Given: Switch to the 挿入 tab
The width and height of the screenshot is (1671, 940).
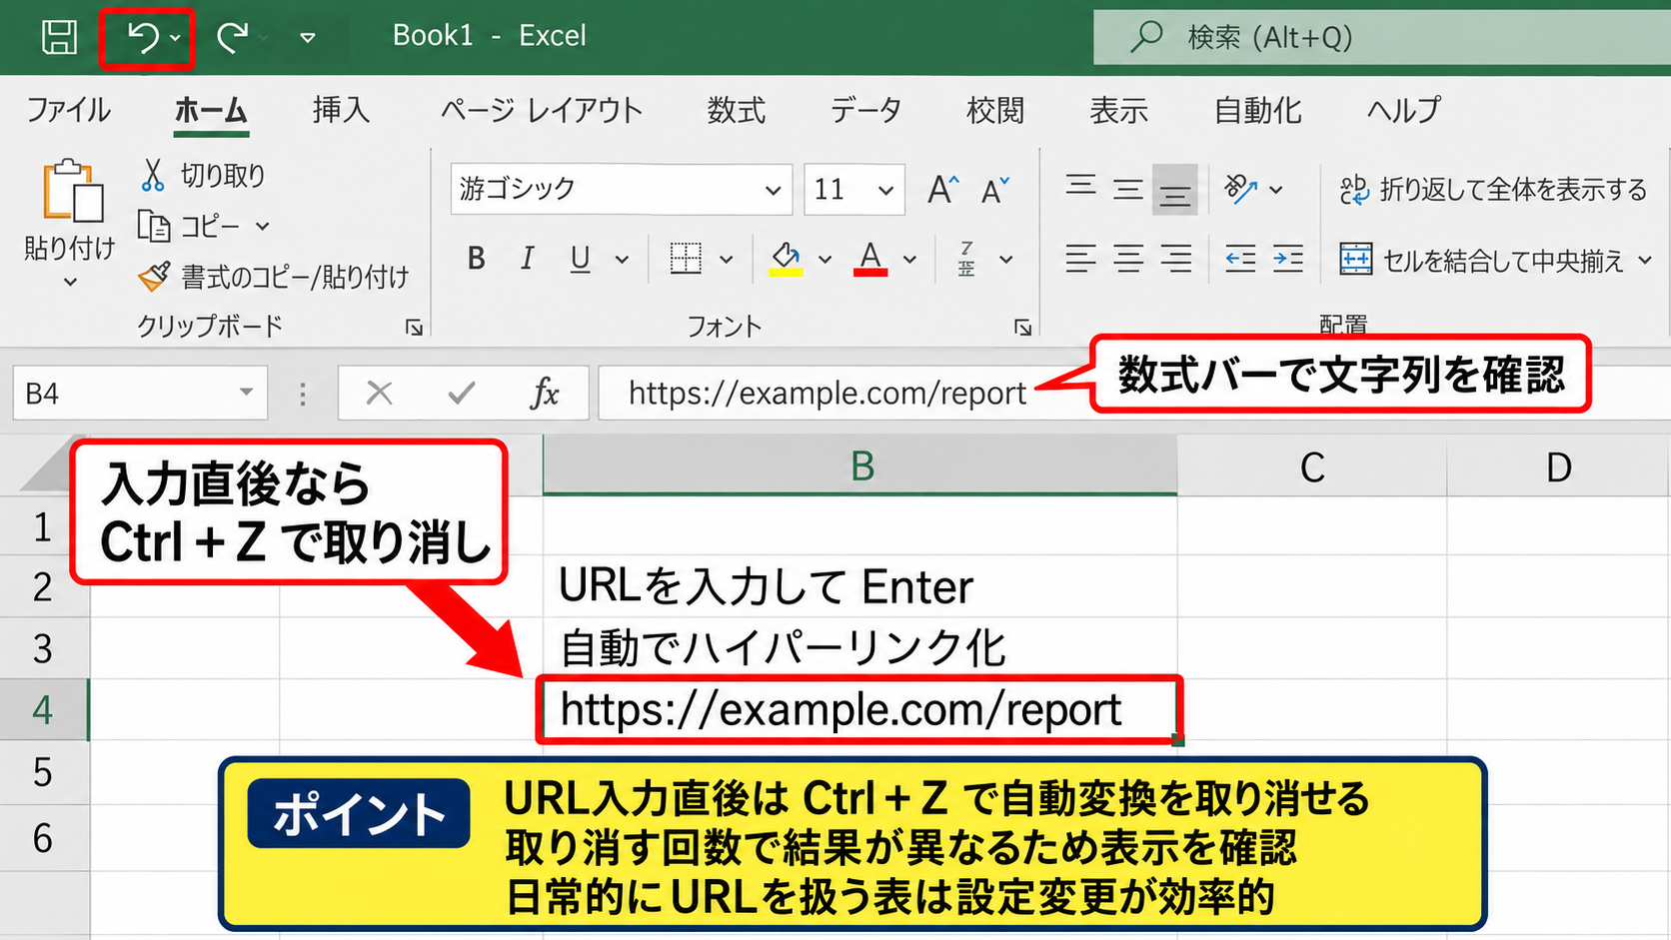Looking at the screenshot, I should coord(341,110).
